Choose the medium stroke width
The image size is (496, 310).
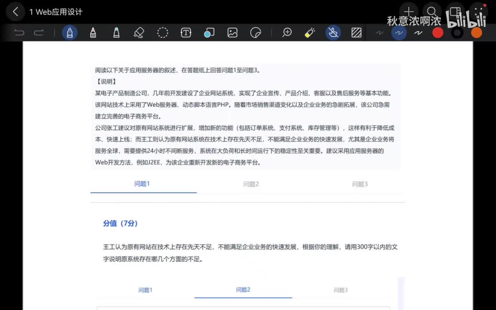click(399, 32)
